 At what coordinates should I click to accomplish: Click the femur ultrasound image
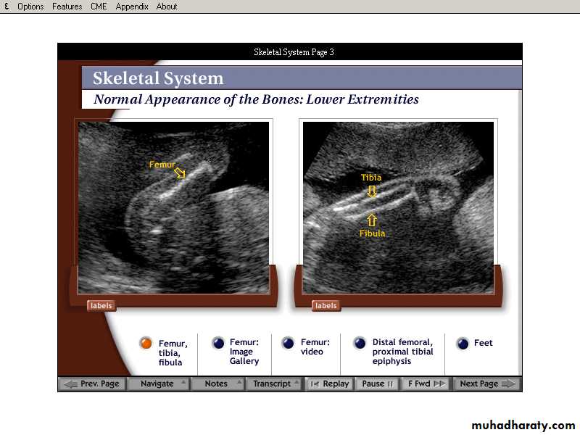coord(173,207)
